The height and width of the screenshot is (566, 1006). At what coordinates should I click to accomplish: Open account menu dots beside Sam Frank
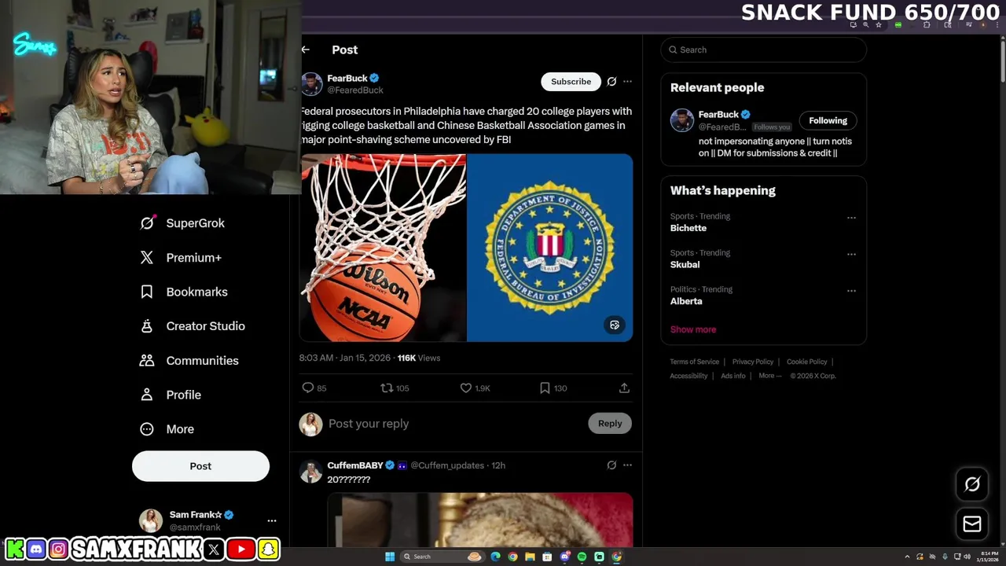tap(272, 520)
